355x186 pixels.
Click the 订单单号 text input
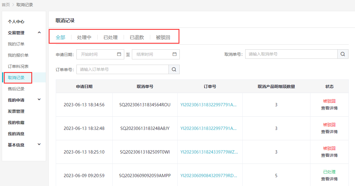coord(122,69)
